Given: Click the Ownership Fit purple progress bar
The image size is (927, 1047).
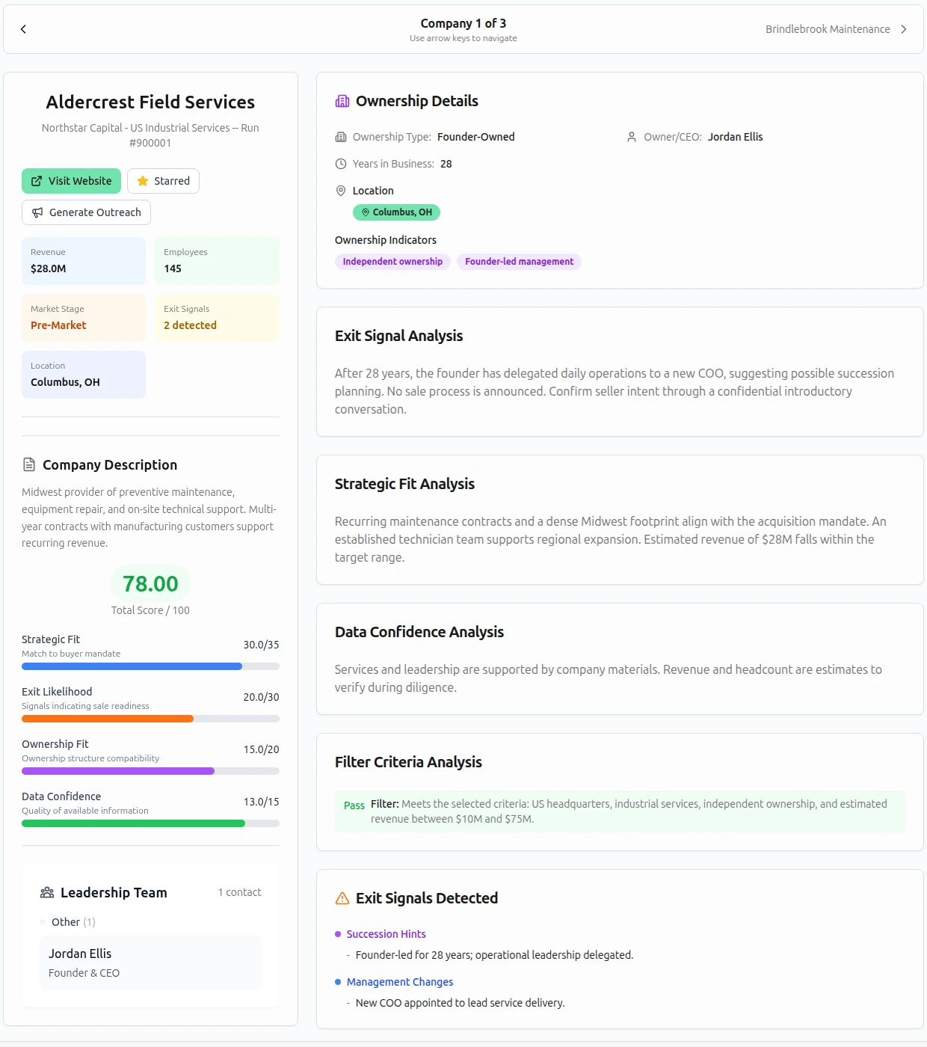Looking at the screenshot, I should tap(150, 771).
